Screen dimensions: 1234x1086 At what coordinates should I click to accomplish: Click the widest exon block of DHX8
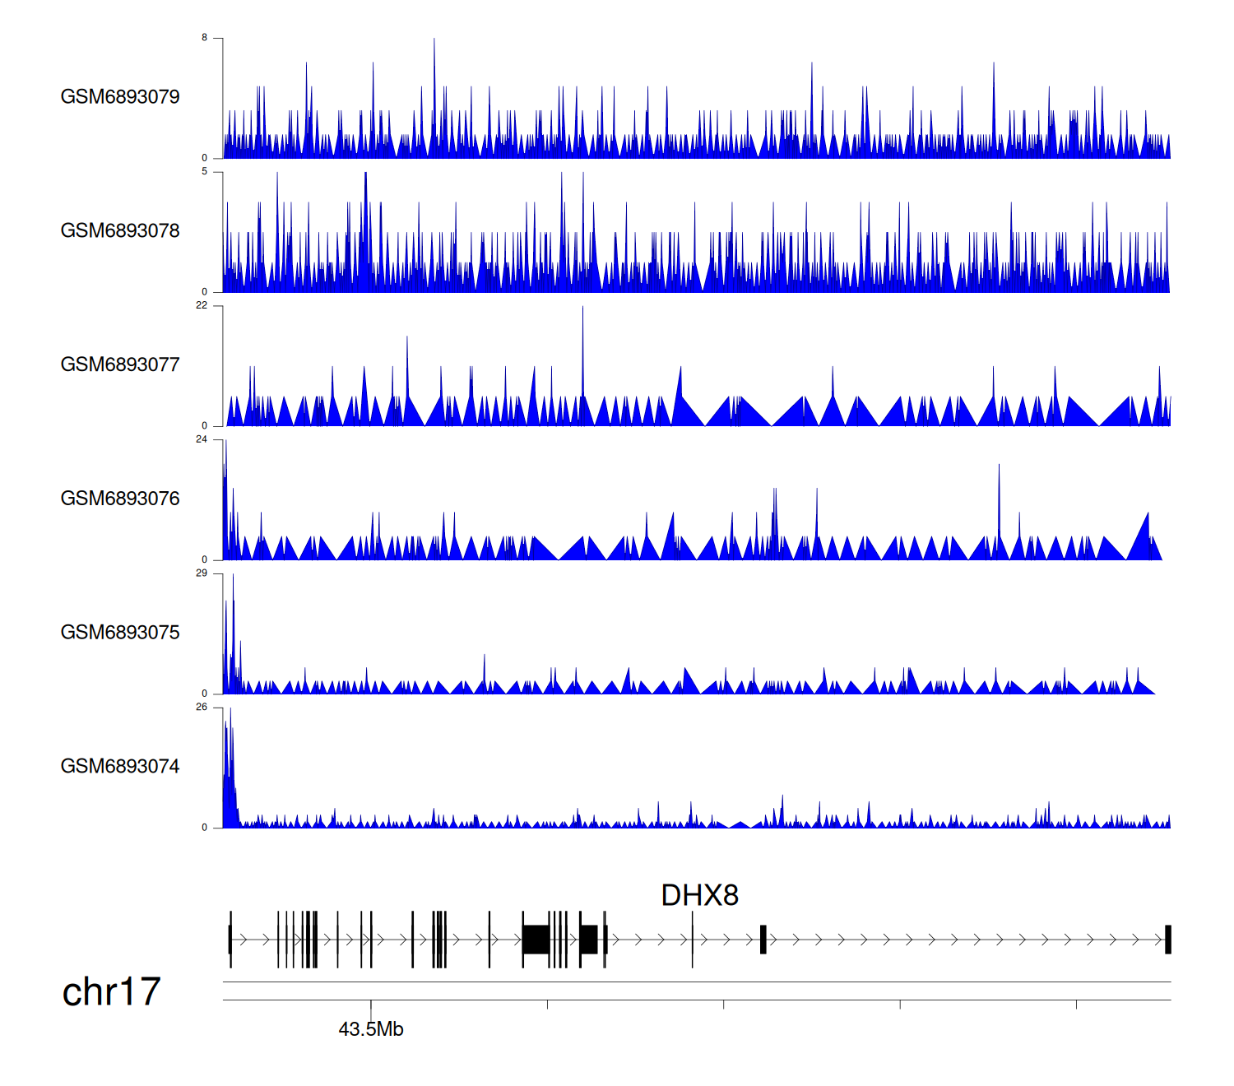pos(536,939)
